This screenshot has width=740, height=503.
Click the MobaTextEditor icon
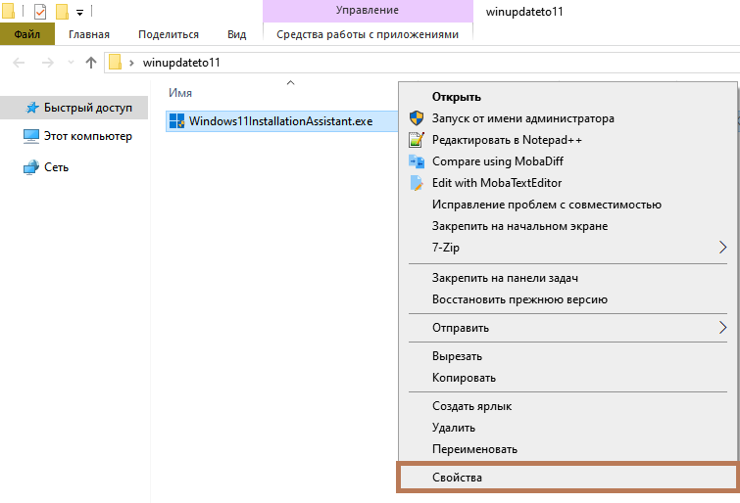[x=416, y=183]
